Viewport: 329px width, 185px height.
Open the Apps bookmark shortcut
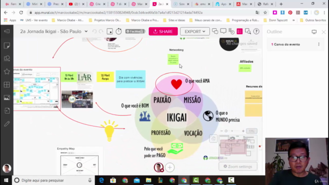[x=10, y=20]
